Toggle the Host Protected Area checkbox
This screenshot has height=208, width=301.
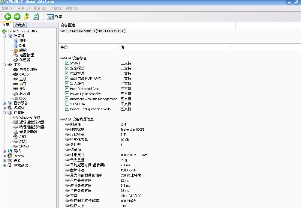coord(67,88)
